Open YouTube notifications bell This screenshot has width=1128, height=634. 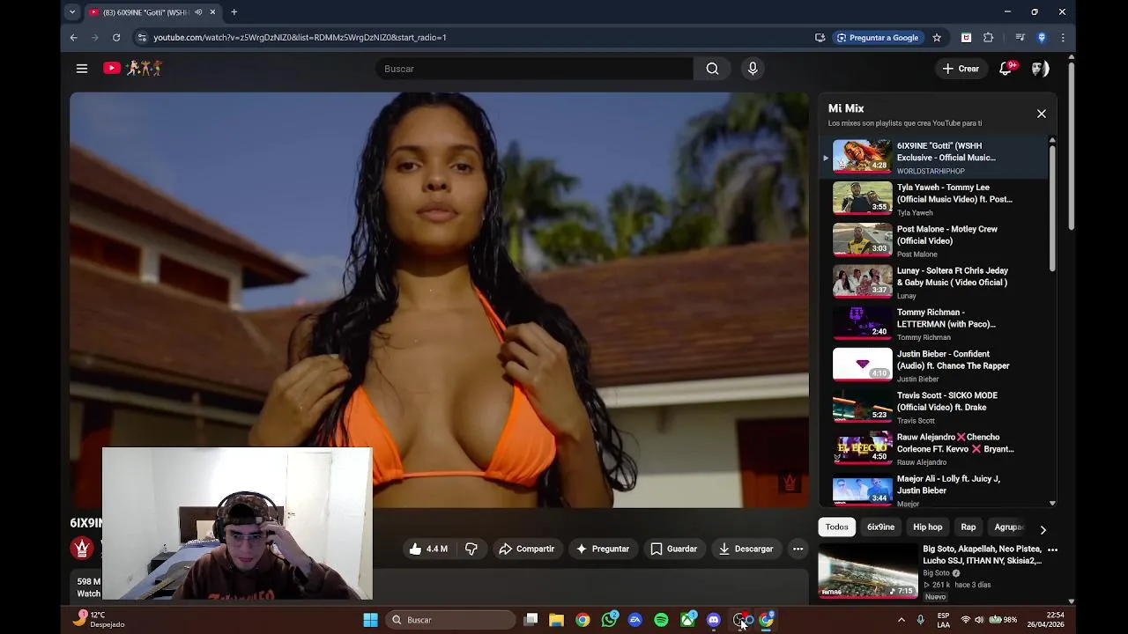click(x=1006, y=69)
